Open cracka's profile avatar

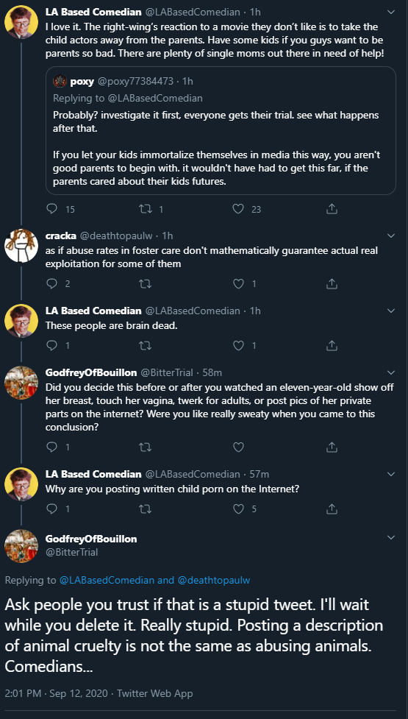pos(21,245)
